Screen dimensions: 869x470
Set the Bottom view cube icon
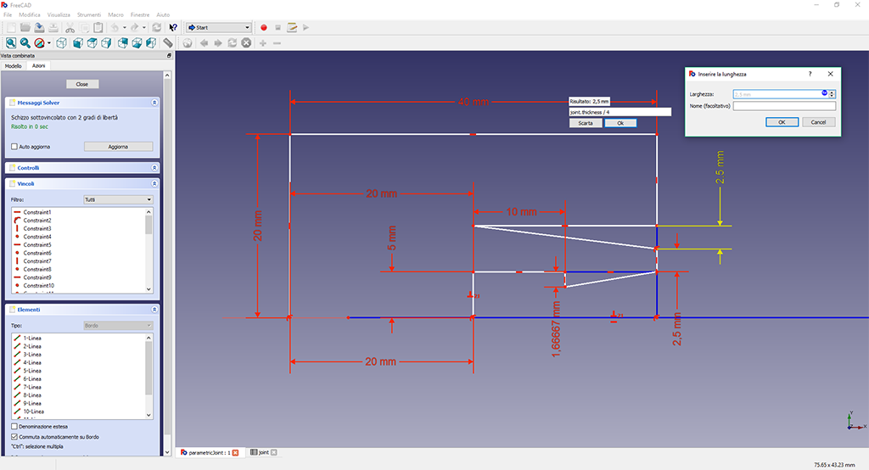(137, 42)
